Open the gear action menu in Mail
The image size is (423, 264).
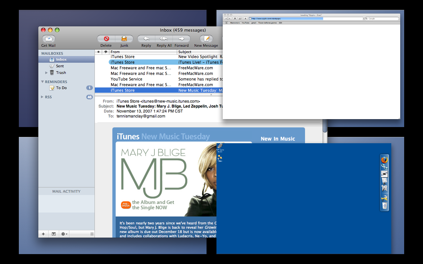64,234
